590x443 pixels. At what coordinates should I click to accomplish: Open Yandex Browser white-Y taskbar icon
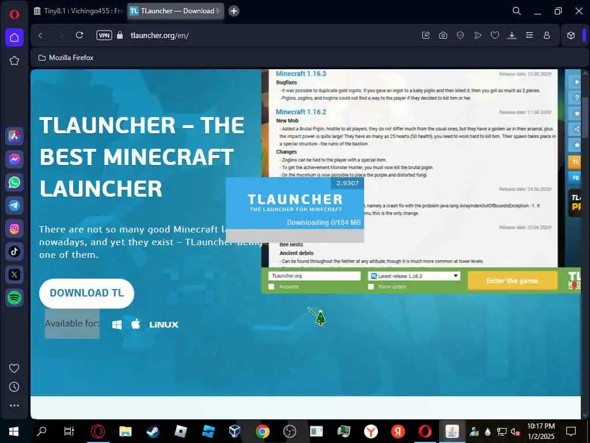pos(371,431)
